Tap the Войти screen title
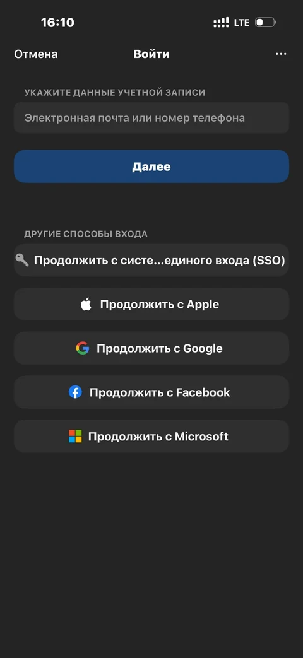 click(x=151, y=54)
